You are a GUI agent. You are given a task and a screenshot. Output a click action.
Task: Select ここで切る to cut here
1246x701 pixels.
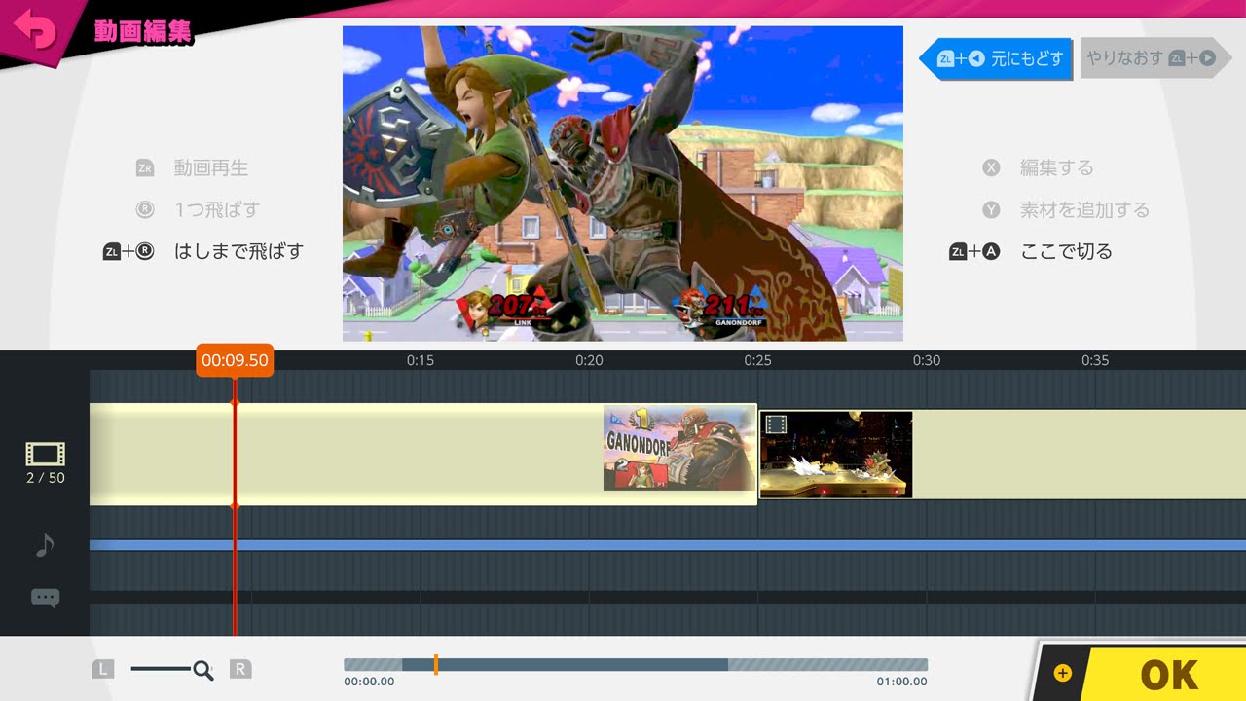[x=1065, y=252]
